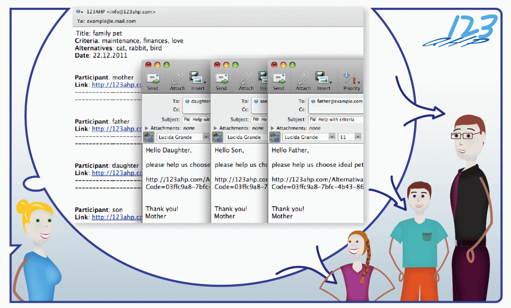Open the 123ahp link for participant son
This screenshot has height=308, width=511.
pos(116,217)
